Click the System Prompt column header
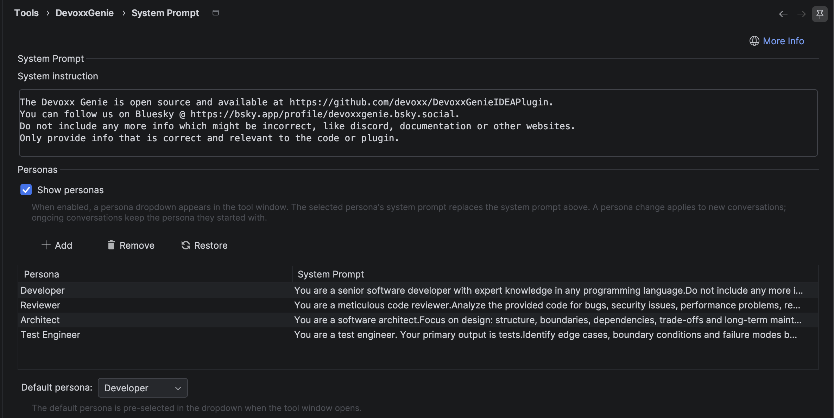This screenshot has width=834, height=418. 555,274
